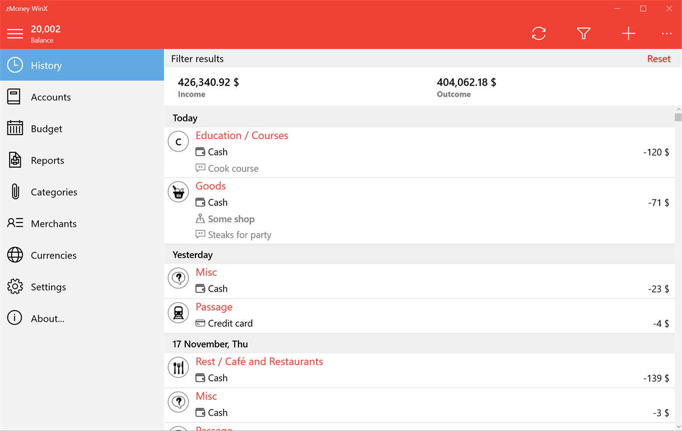Open Reports menu label

[x=47, y=160]
